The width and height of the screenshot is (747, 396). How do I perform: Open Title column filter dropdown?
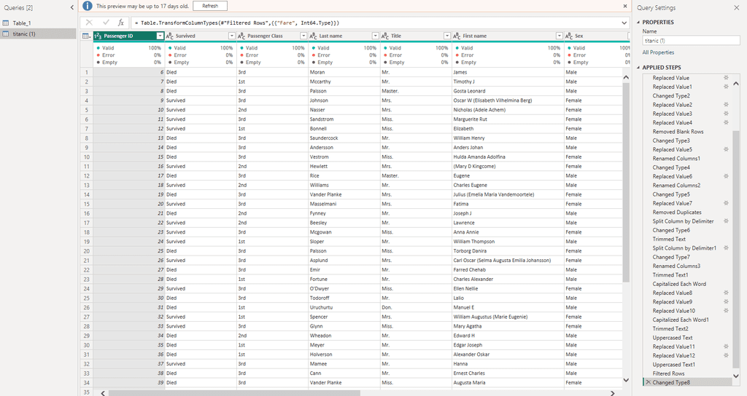447,36
